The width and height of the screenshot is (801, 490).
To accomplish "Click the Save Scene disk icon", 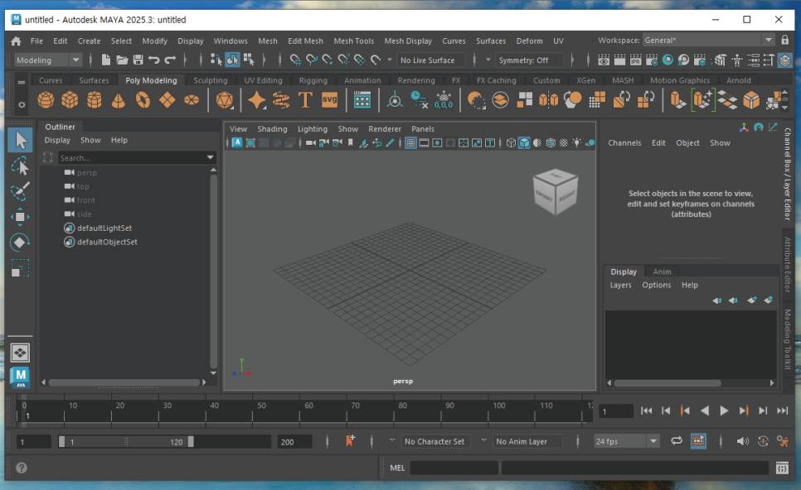I will pyautogui.click(x=138, y=60).
